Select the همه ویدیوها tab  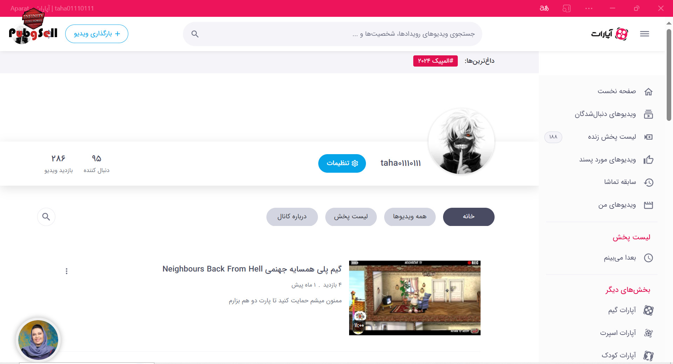tap(410, 217)
